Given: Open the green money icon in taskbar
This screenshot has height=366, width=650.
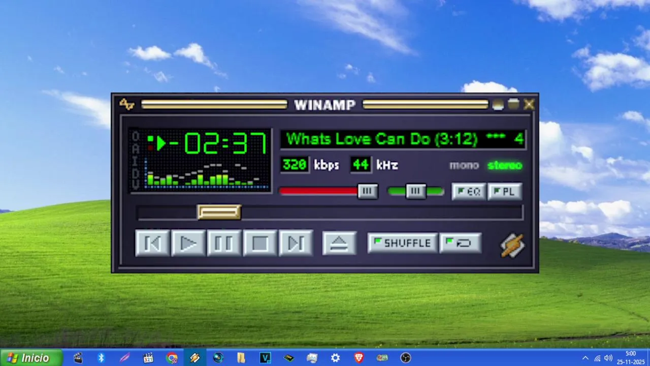Looking at the screenshot, I should coord(382,358).
